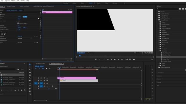Select the Radial Wipe effect
Image resolution: width=186 pixels, height=104 pixels.
click(x=166, y=59)
